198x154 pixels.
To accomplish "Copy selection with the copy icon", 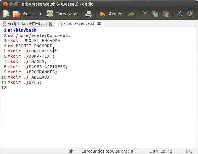I will [155, 14].
